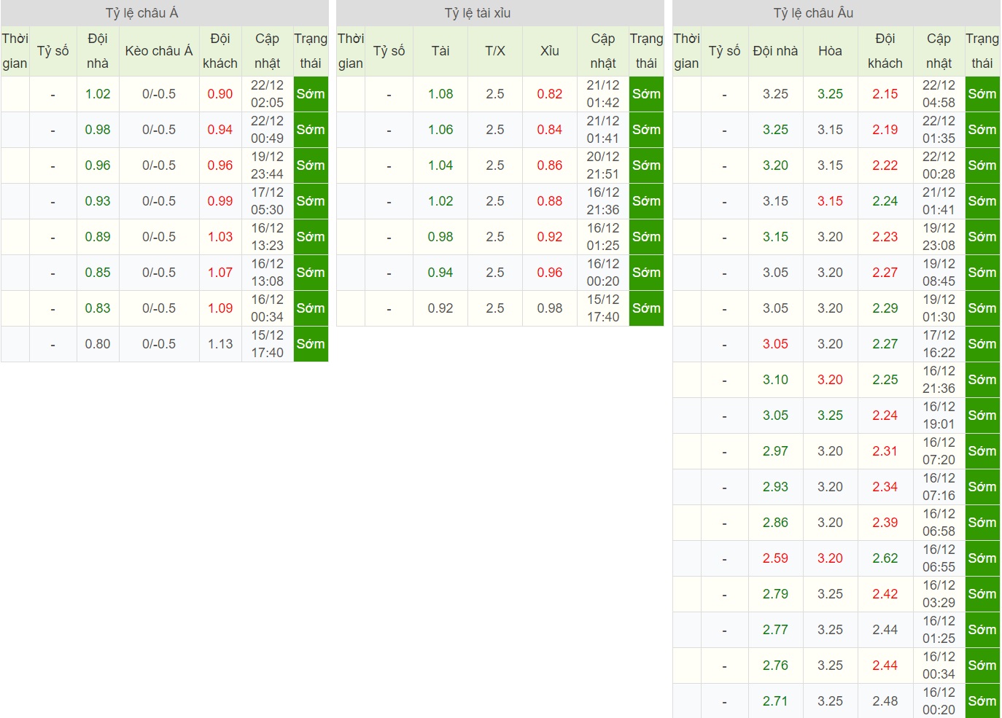Select under odds 0.92 in tài xỉu table
Image resolution: width=1002 pixels, height=718 pixels.
click(550, 237)
